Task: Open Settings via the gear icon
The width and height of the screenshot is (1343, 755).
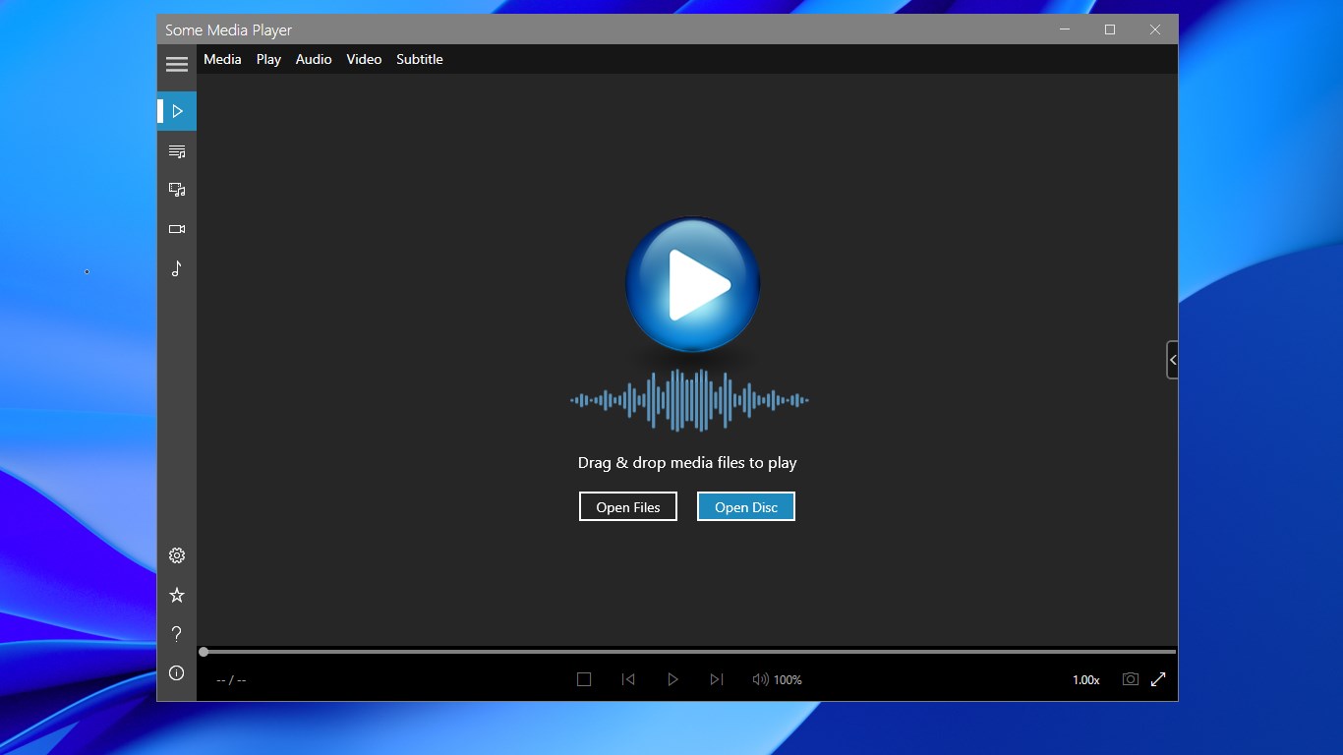Action: 177,555
